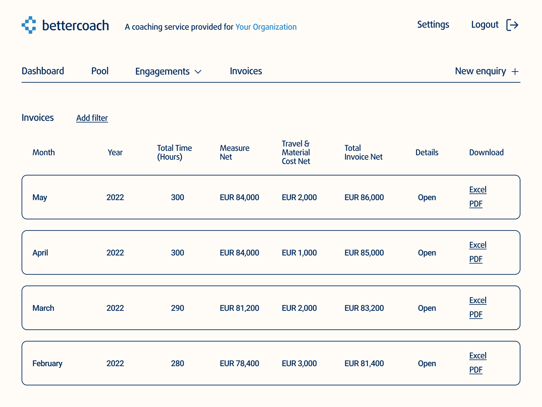The image size is (542, 407).
Task: Download Excel file for March invoice
Action: point(478,300)
